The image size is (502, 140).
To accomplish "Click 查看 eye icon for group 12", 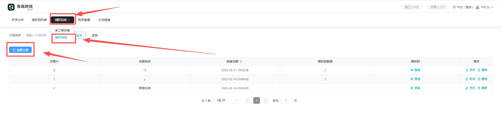I will (412, 70).
